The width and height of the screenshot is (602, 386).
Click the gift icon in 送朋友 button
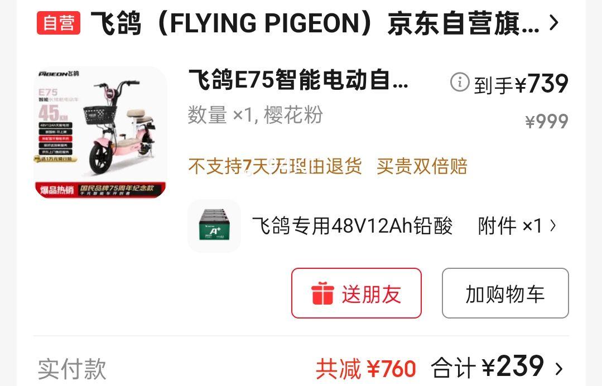coord(322,293)
